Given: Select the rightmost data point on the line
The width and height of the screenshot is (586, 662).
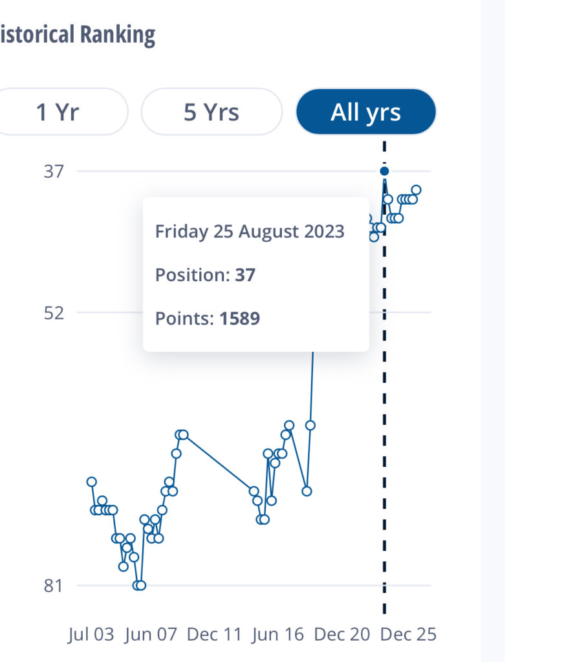Looking at the screenshot, I should tap(416, 190).
